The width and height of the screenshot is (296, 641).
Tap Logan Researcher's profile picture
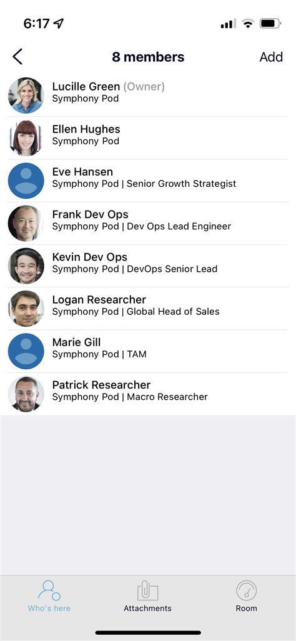click(26, 308)
